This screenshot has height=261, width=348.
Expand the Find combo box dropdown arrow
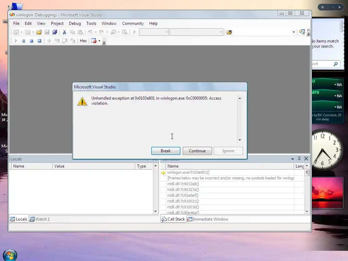tap(294, 32)
